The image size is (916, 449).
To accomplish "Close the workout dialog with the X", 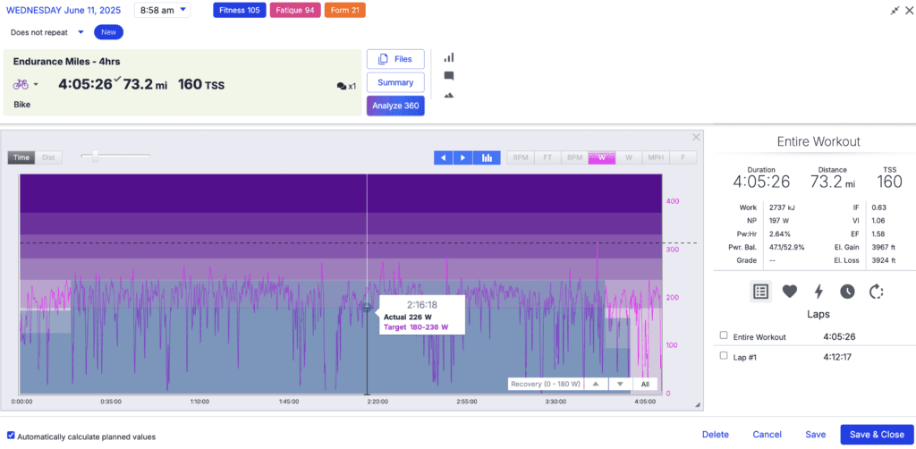I will click(x=909, y=11).
